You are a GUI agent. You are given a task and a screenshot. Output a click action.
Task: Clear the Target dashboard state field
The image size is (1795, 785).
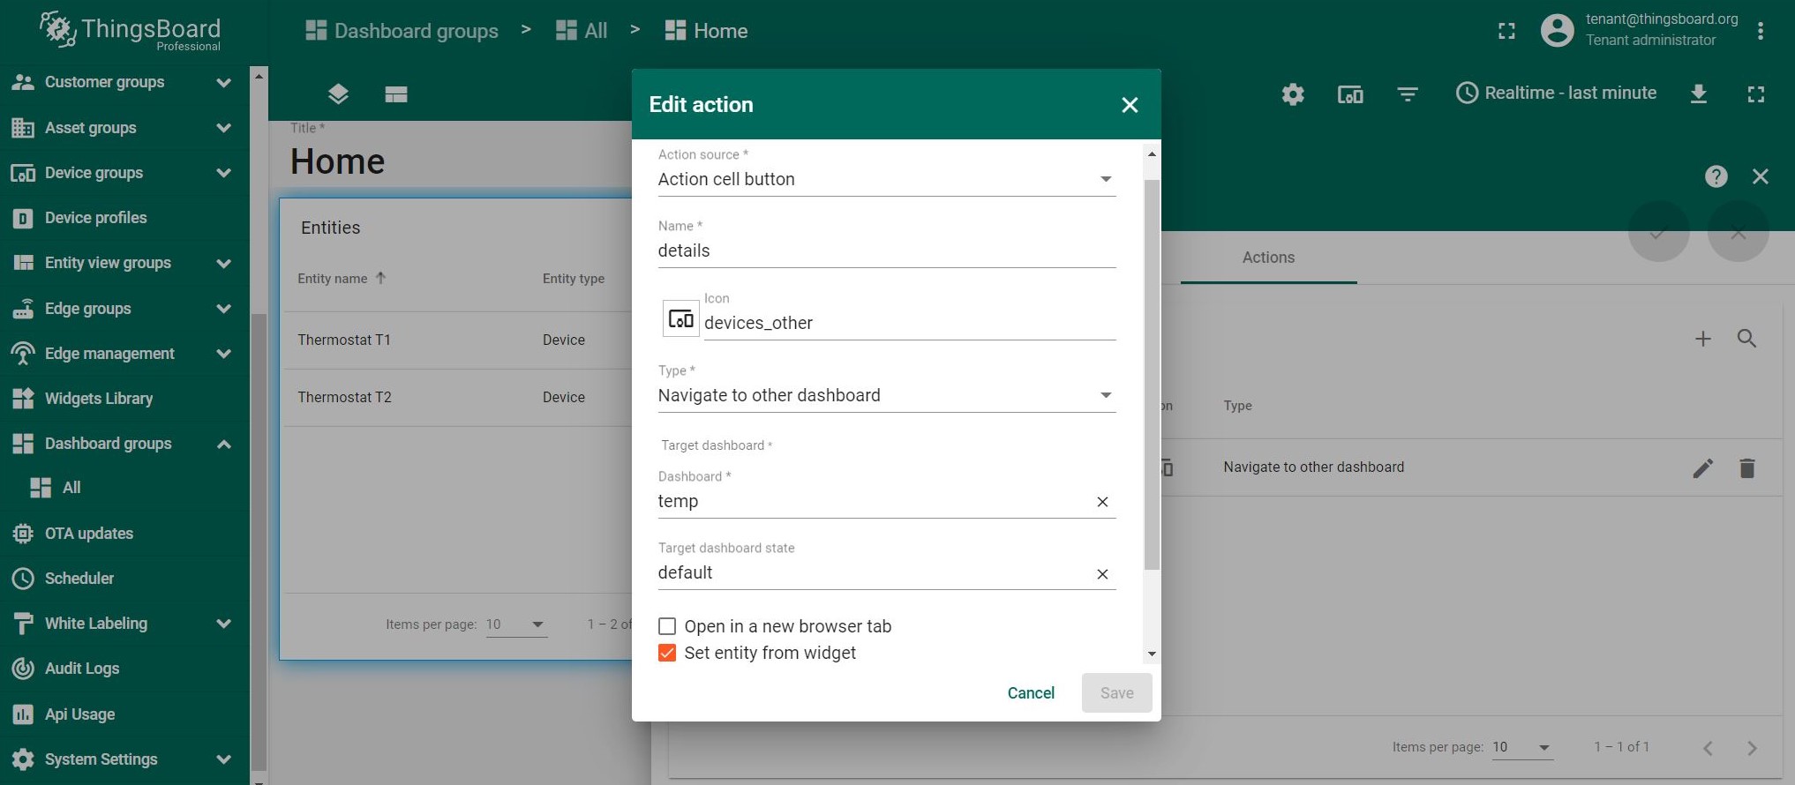click(x=1102, y=574)
